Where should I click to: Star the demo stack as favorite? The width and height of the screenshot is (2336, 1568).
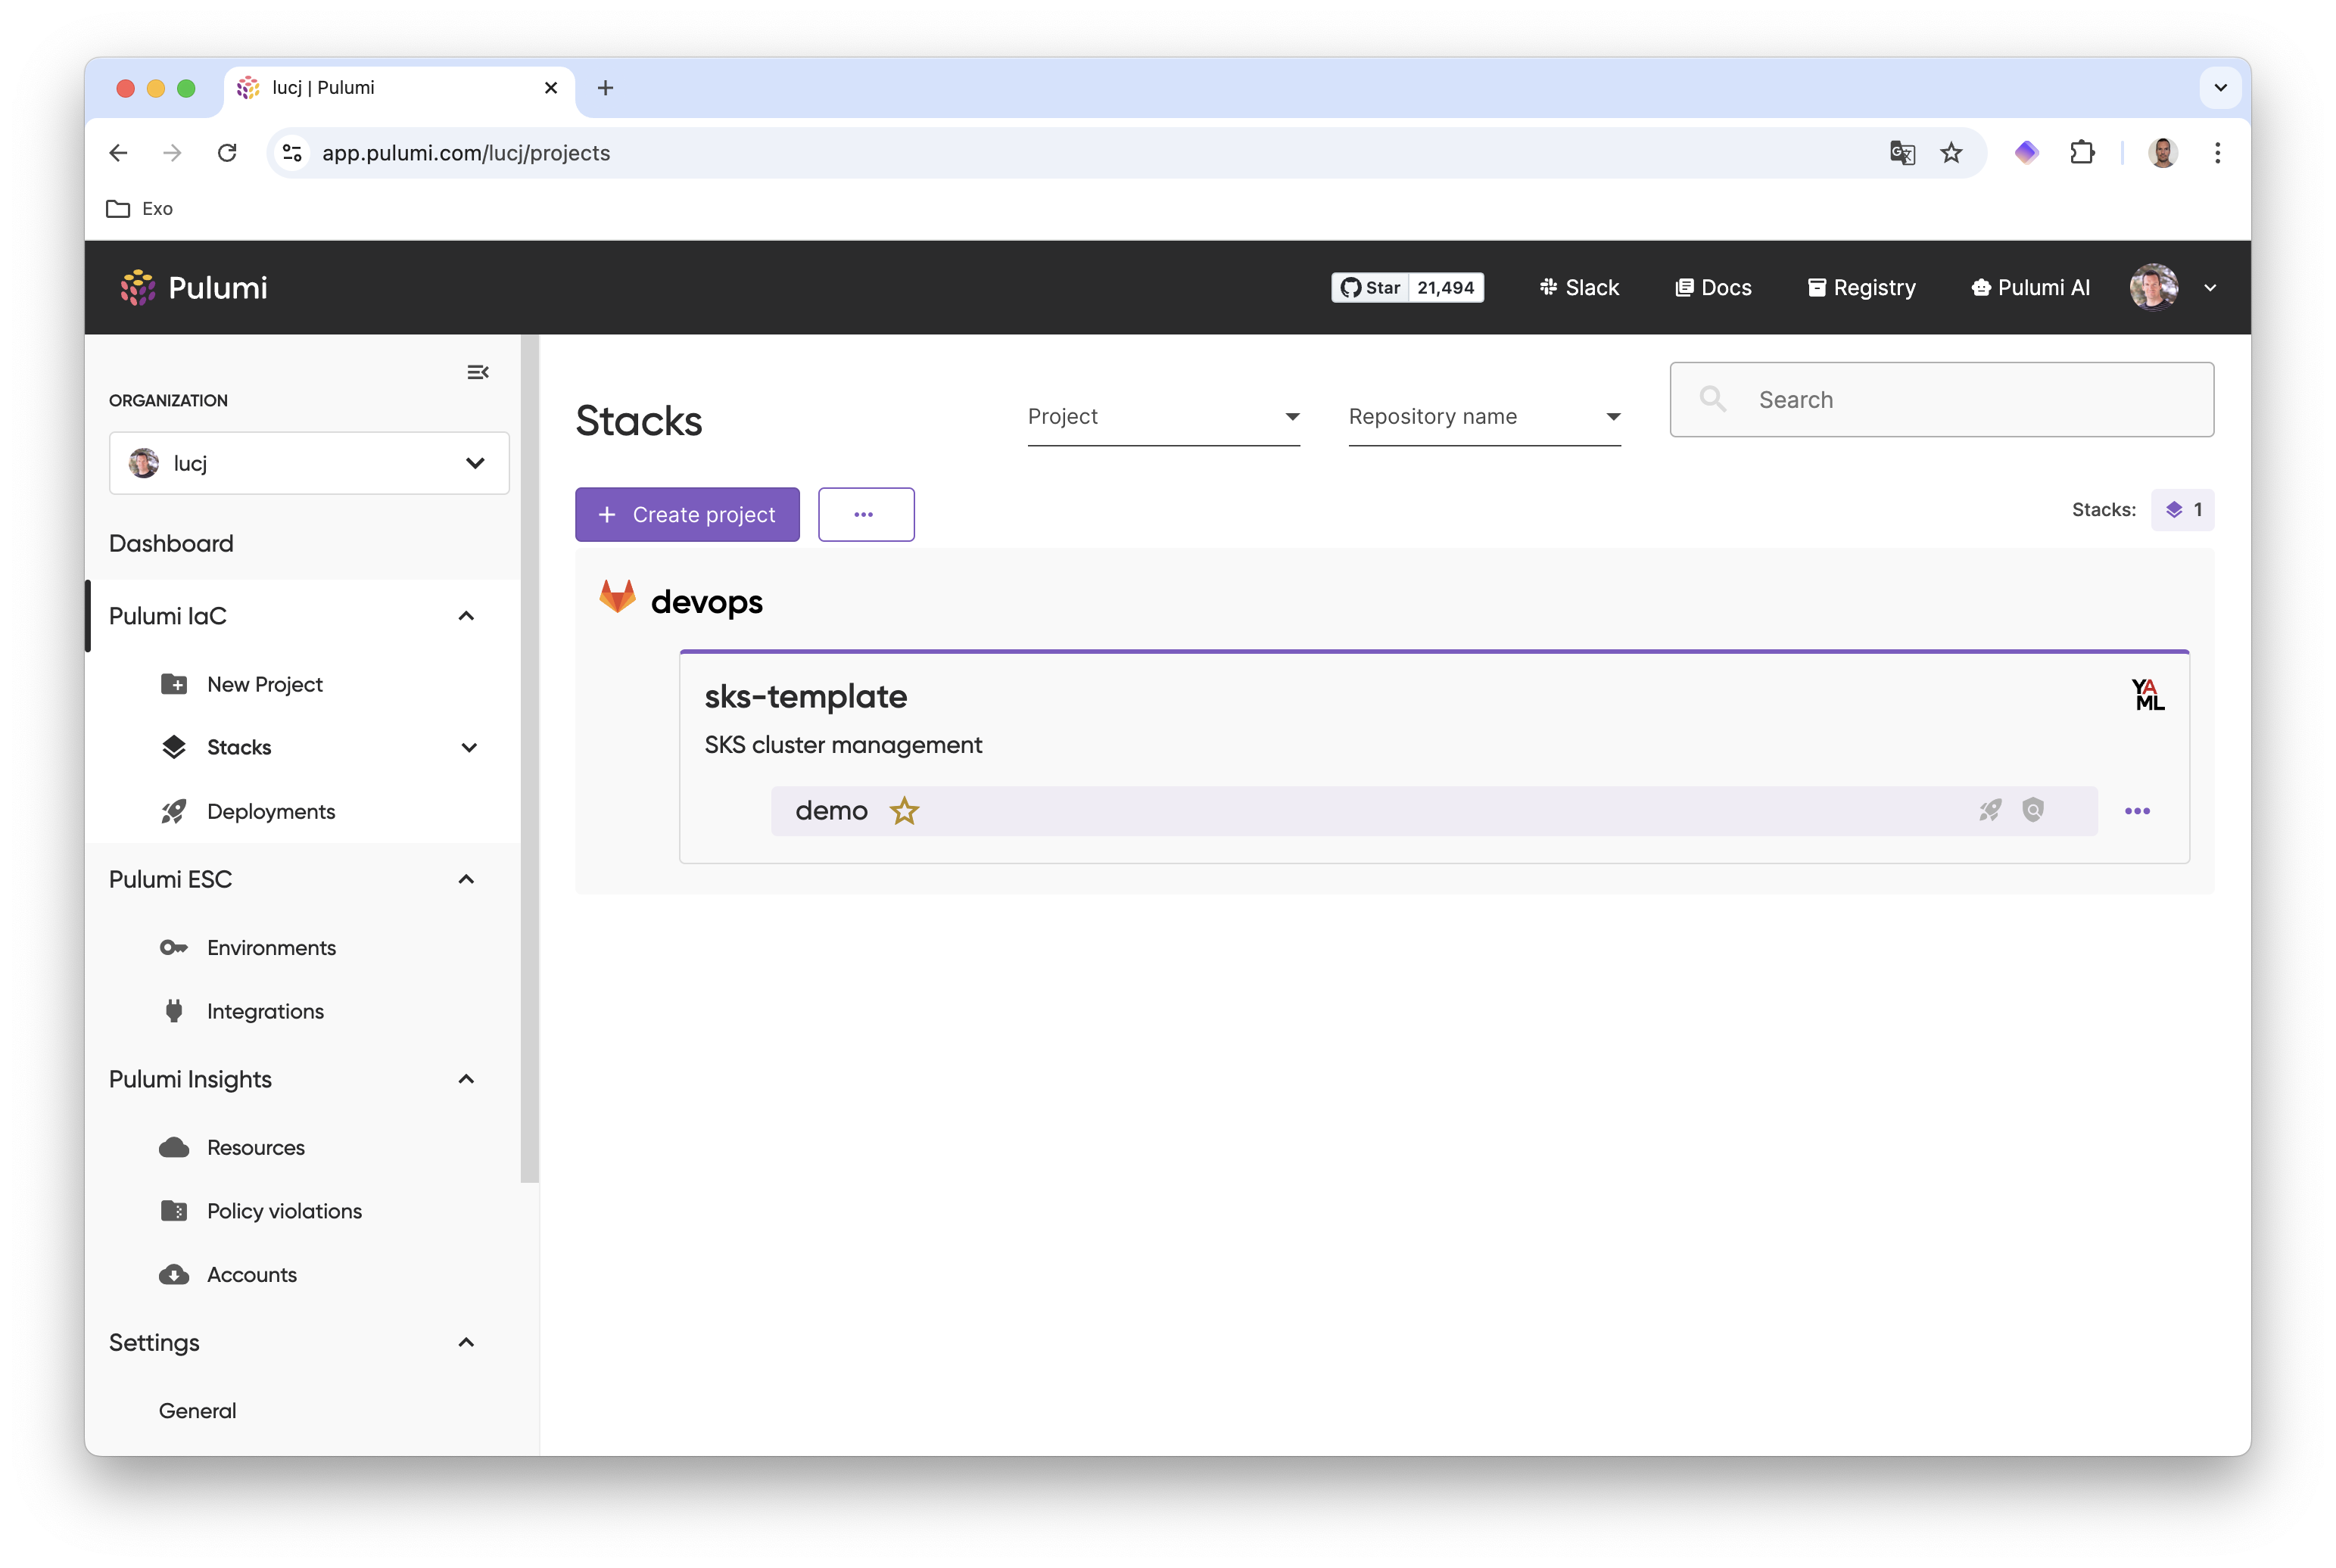click(904, 811)
